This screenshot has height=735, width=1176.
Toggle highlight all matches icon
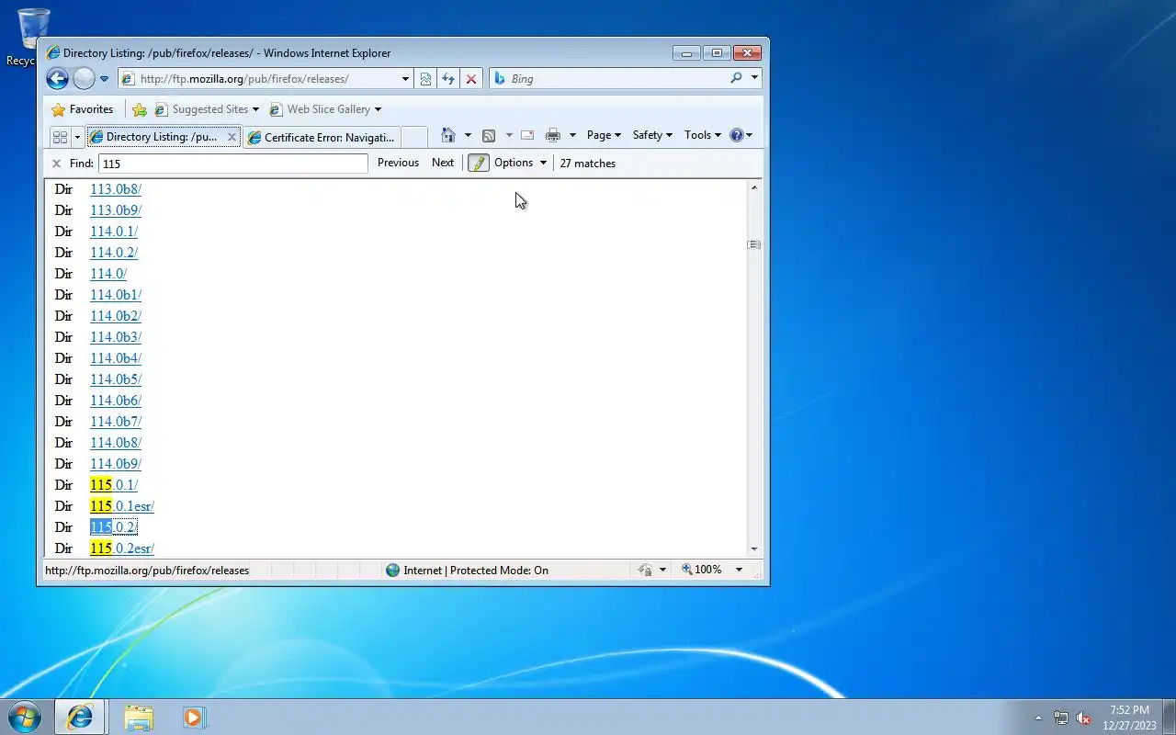(479, 163)
